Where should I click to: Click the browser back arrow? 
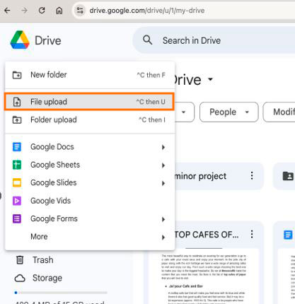(x=7, y=11)
